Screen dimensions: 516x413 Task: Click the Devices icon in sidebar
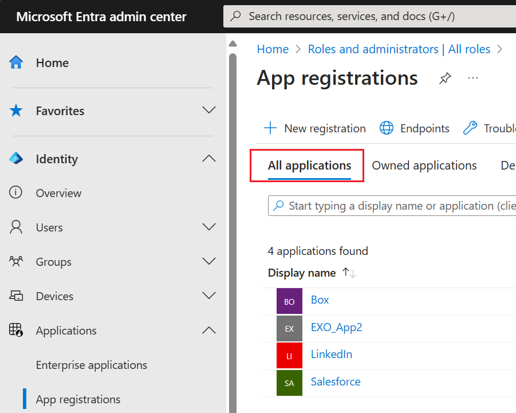16,296
